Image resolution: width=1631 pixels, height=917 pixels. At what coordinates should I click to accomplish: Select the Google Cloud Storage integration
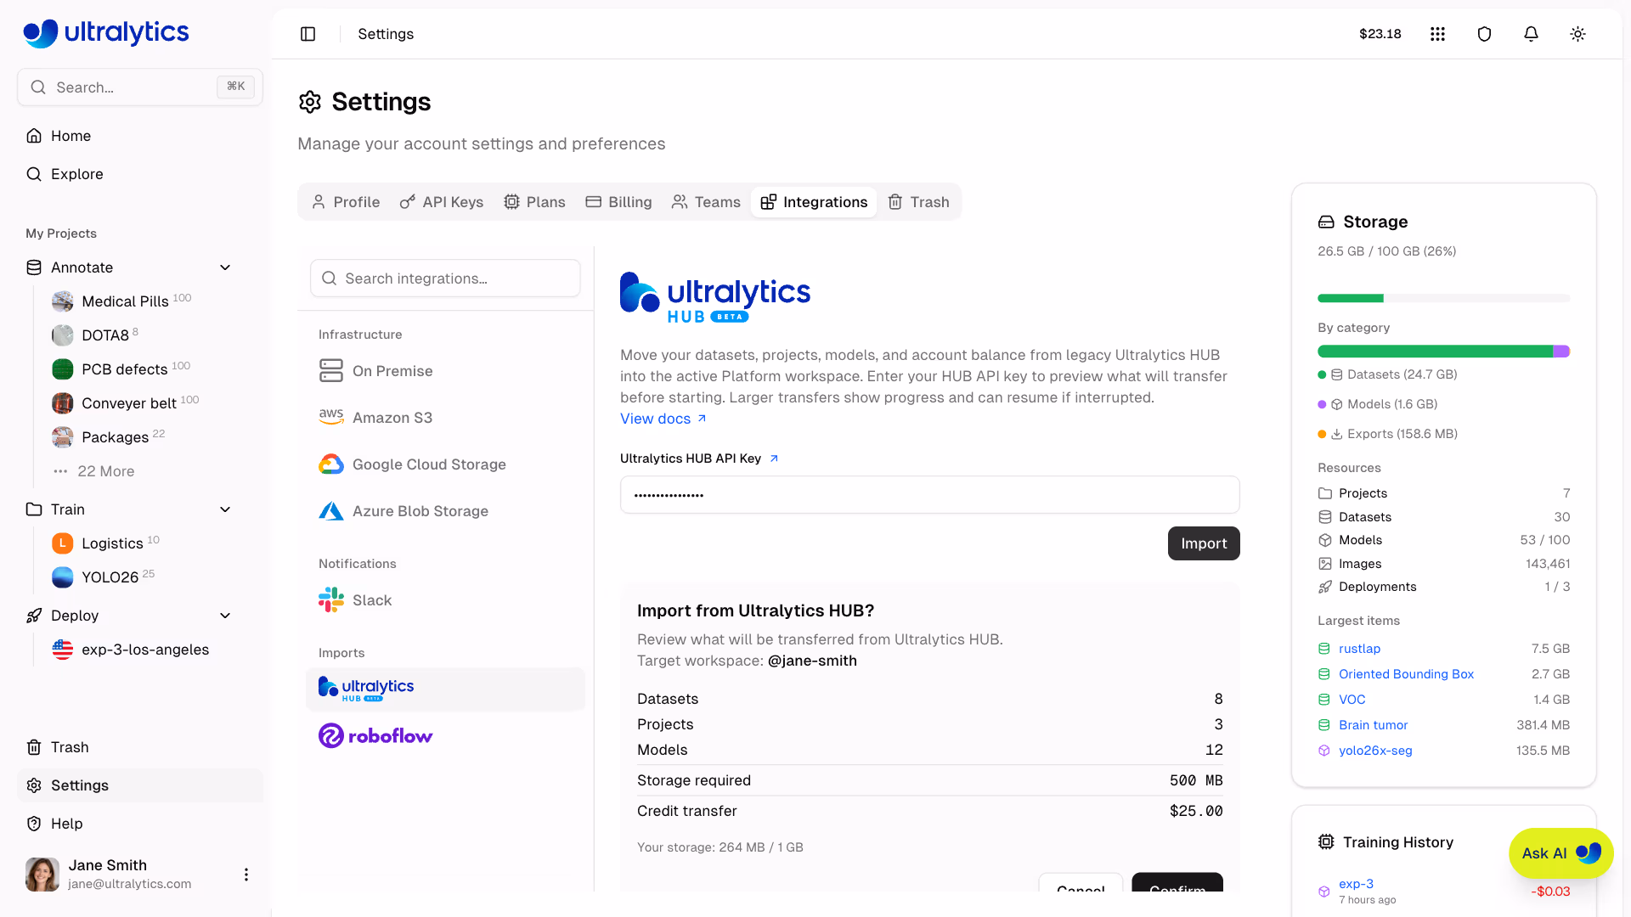point(445,464)
